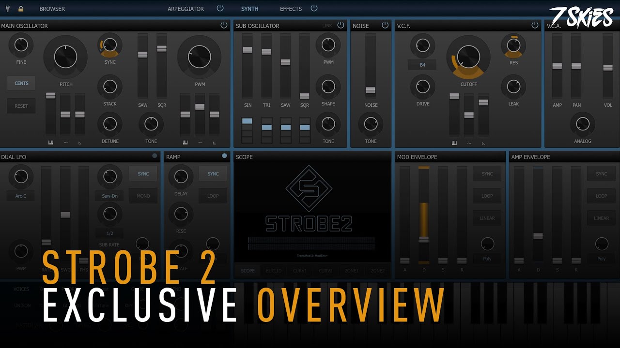The width and height of the screenshot is (620, 348).
Task: Click the Main Oscillator SAW slider handle
Action: (x=142, y=55)
